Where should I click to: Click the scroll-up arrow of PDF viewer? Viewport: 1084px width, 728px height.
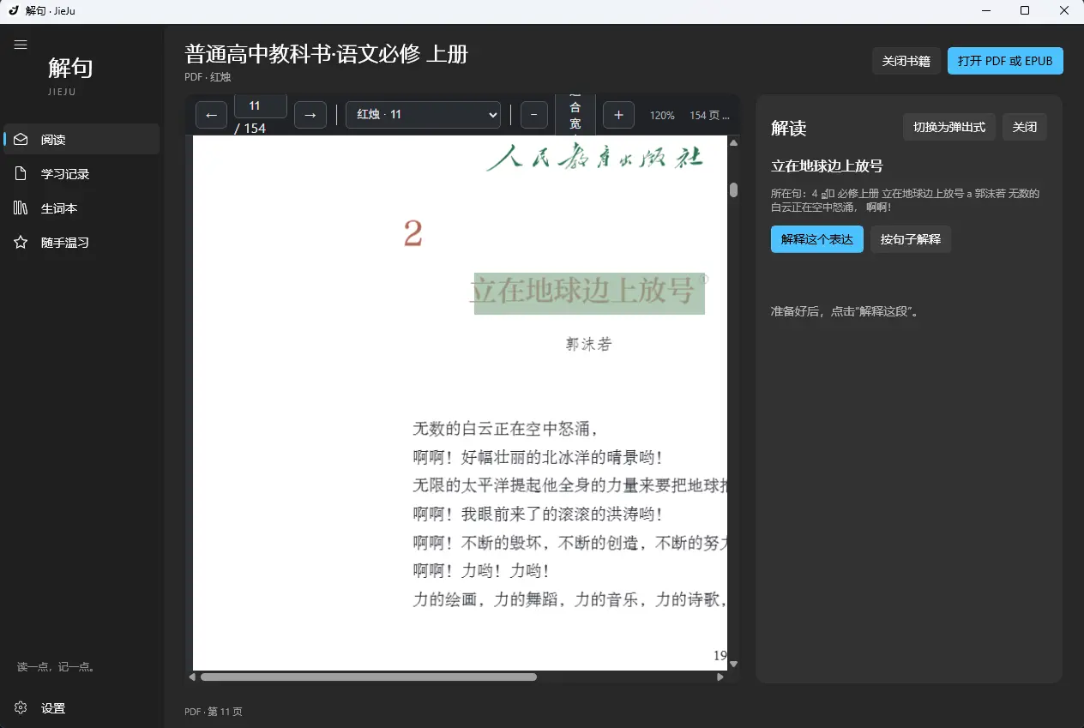click(x=734, y=142)
